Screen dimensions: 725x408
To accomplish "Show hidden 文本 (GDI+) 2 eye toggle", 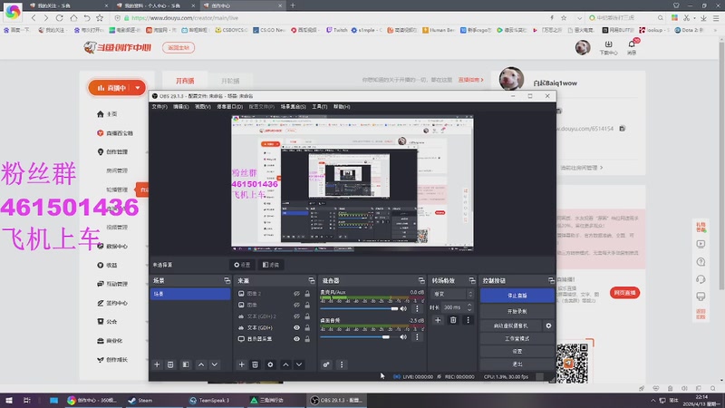I will pos(296,316).
